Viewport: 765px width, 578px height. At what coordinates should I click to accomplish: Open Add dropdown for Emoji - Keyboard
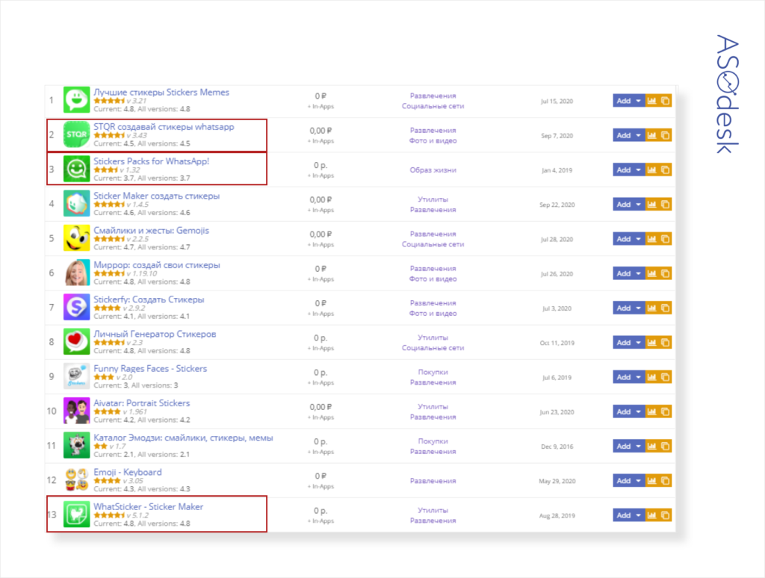(629, 480)
